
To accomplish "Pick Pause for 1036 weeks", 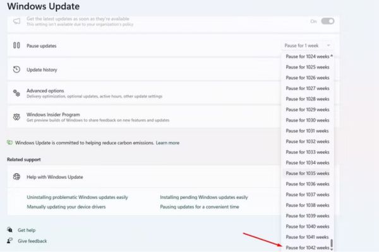I will coord(308,184).
